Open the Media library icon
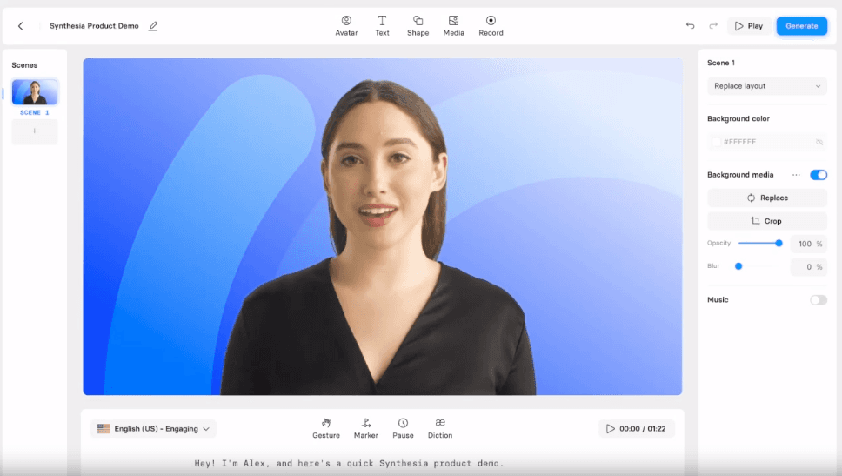This screenshot has width=842, height=476. (453, 25)
